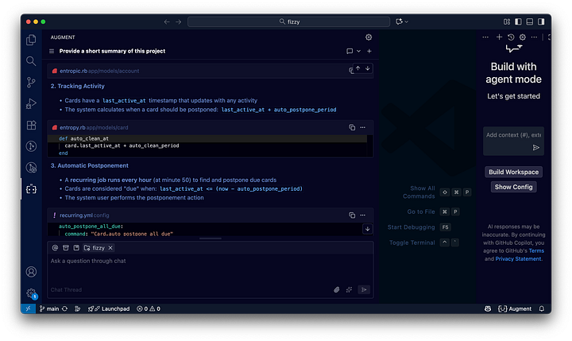Attach a file with the paperclip icon
The width and height of the screenshot is (572, 341).
[x=336, y=289]
